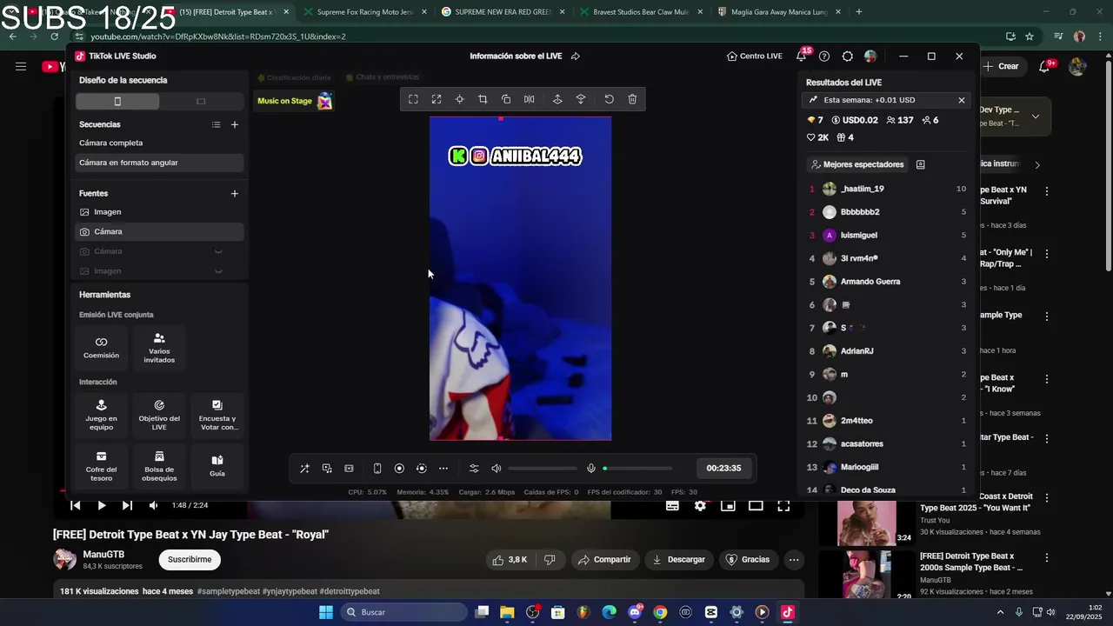Switch to Maglia Gara Away Manica Lunga tab

click(780, 12)
